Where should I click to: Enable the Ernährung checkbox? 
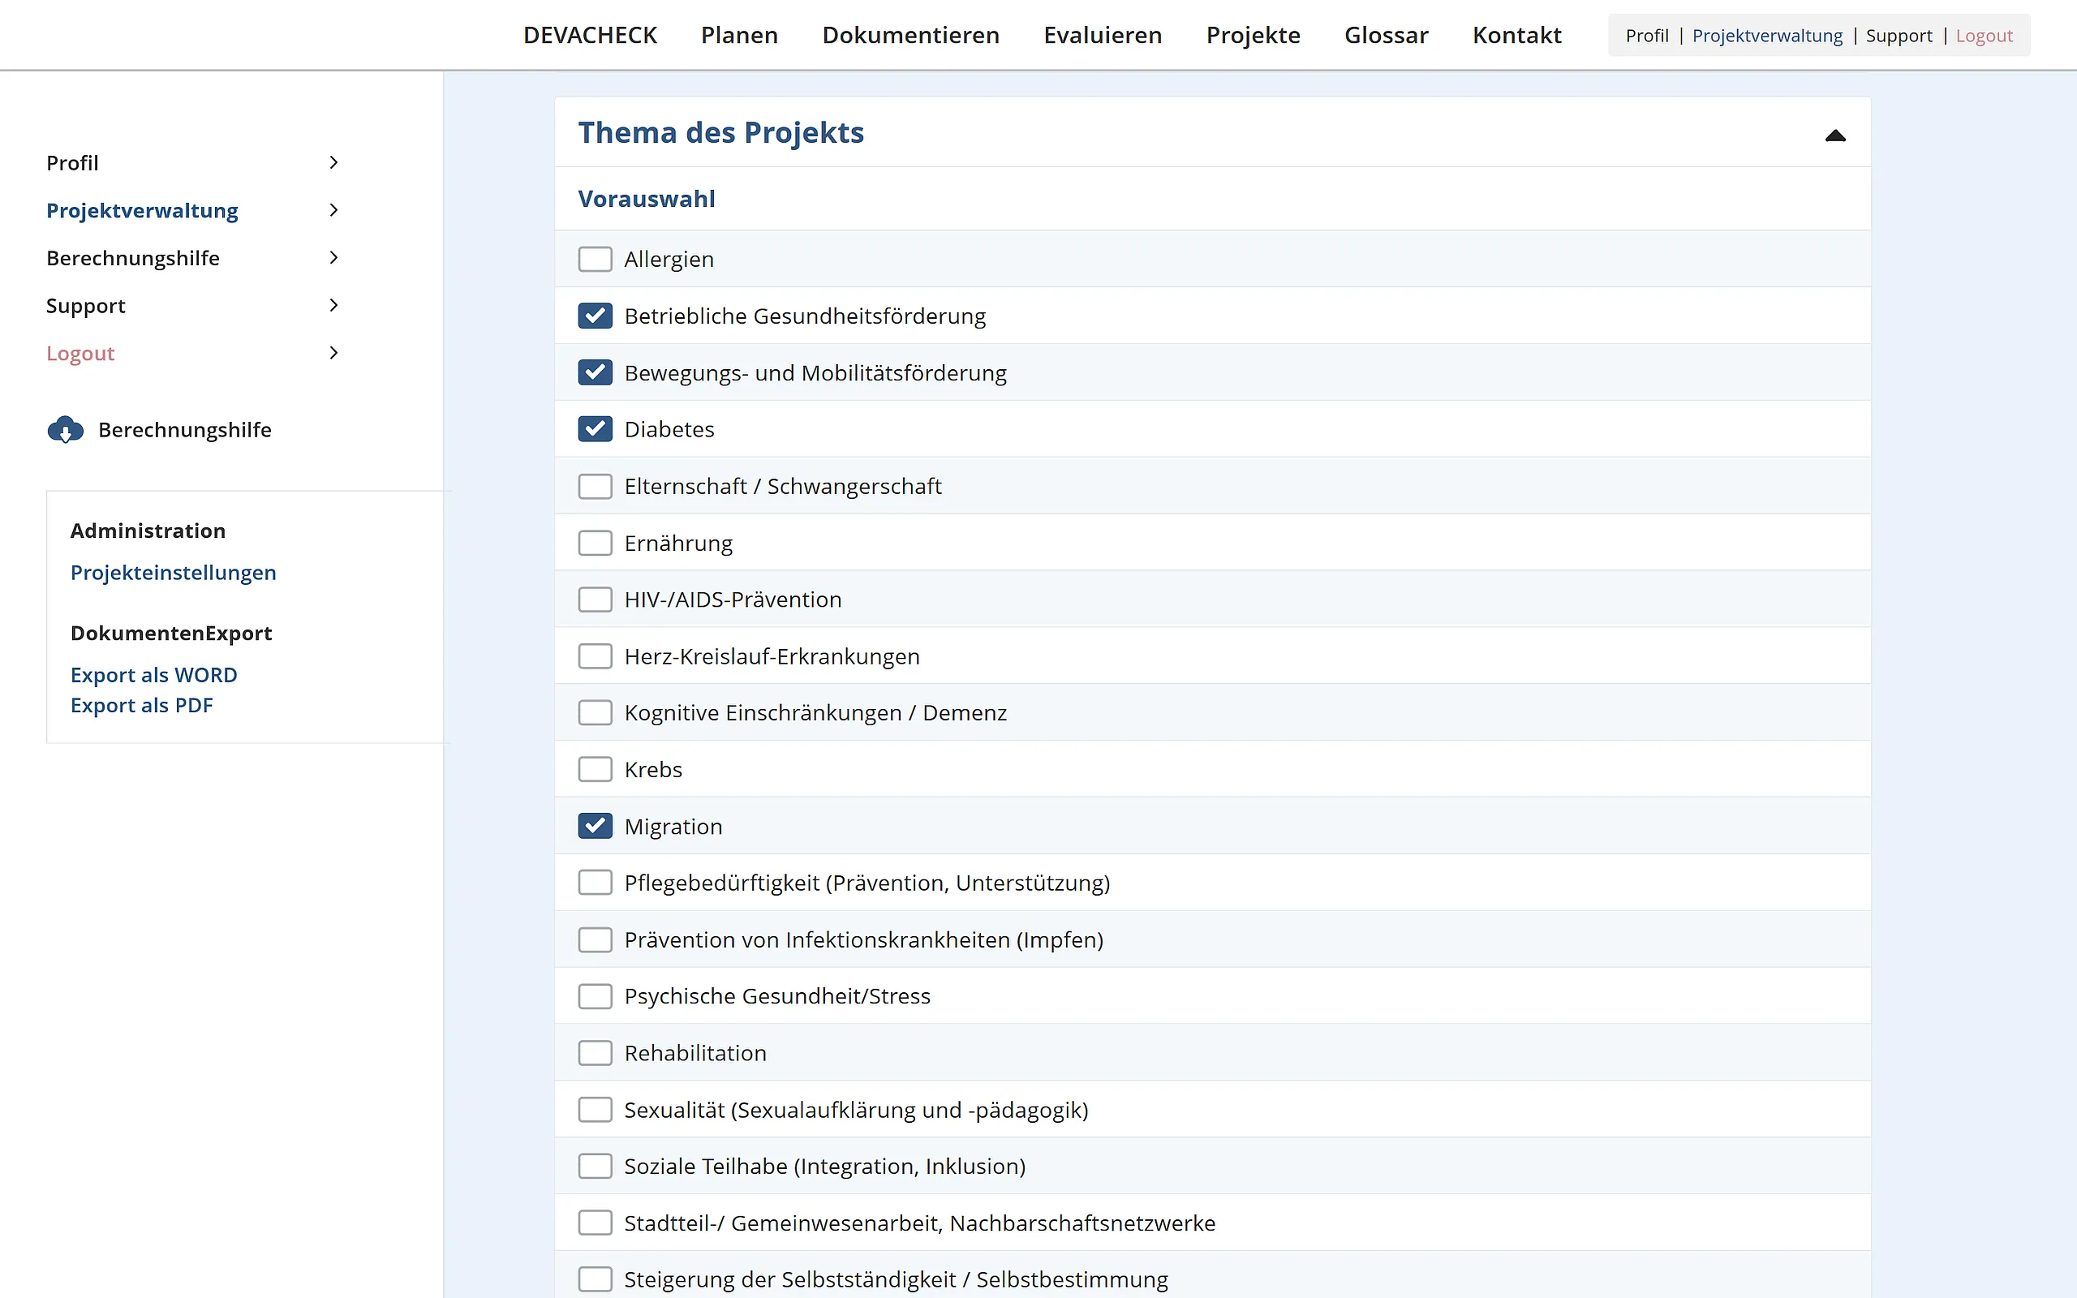pyautogui.click(x=595, y=543)
